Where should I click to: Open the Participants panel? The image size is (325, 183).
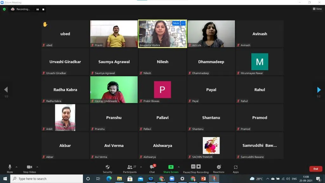(130, 169)
